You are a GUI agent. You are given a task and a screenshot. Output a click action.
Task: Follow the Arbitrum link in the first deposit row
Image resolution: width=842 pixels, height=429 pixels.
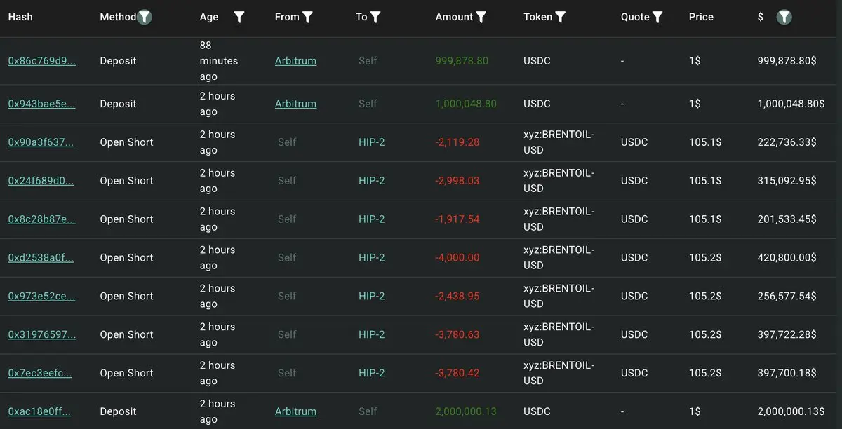[x=295, y=61]
